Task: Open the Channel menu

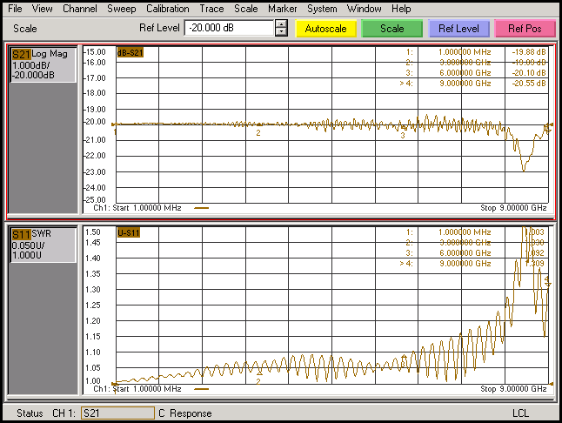Action: pyautogui.click(x=79, y=9)
